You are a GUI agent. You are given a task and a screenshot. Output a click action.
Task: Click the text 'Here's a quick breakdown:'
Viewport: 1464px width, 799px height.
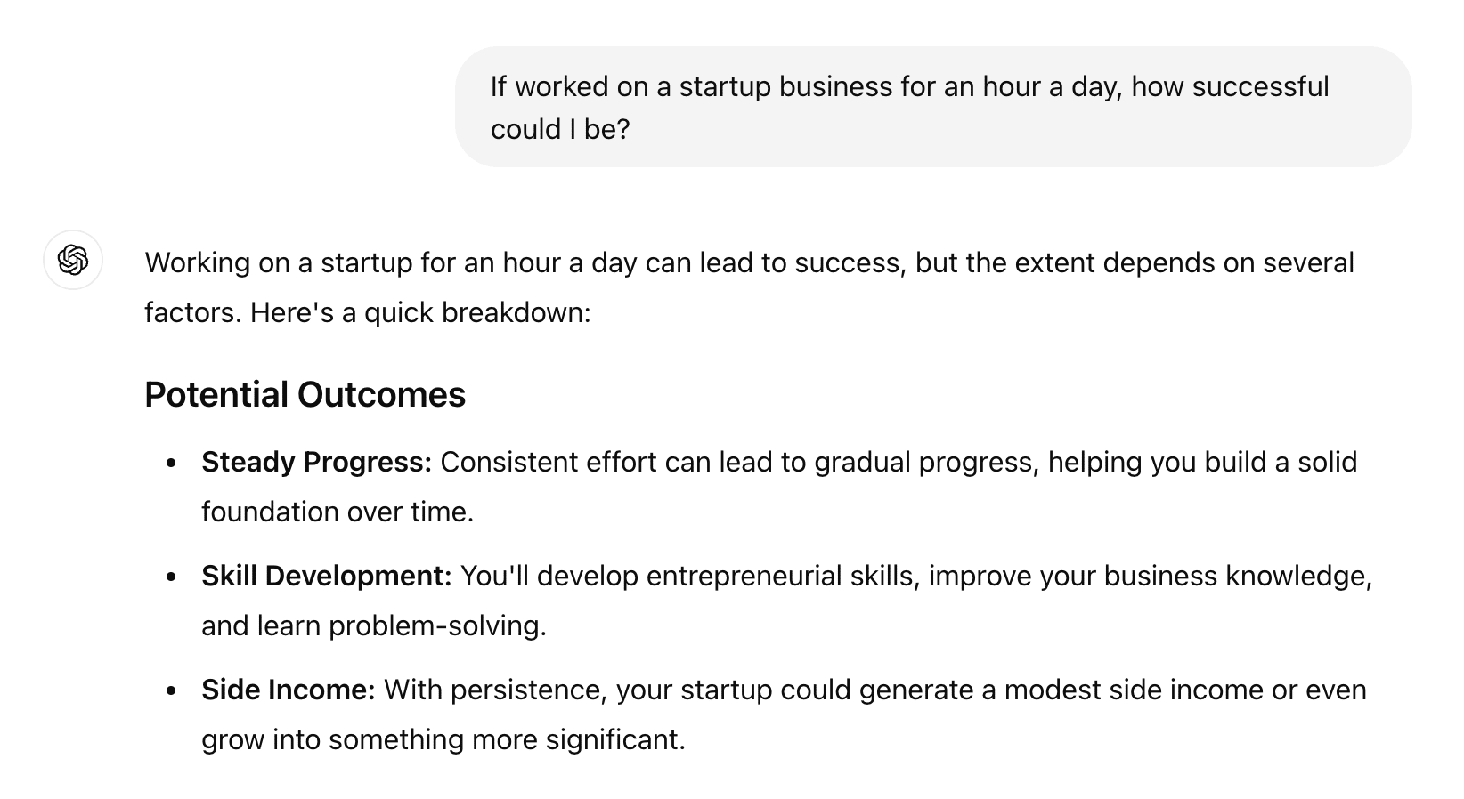pyautogui.click(x=420, y=313)
